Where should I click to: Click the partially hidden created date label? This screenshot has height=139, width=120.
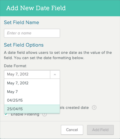74,108
